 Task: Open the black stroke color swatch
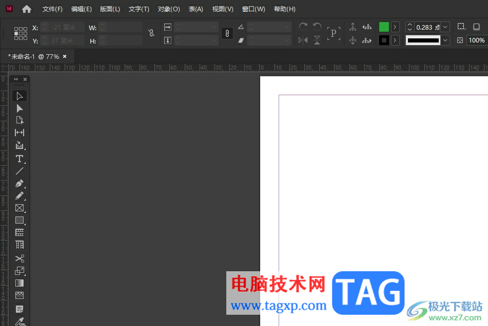[384, 40]
